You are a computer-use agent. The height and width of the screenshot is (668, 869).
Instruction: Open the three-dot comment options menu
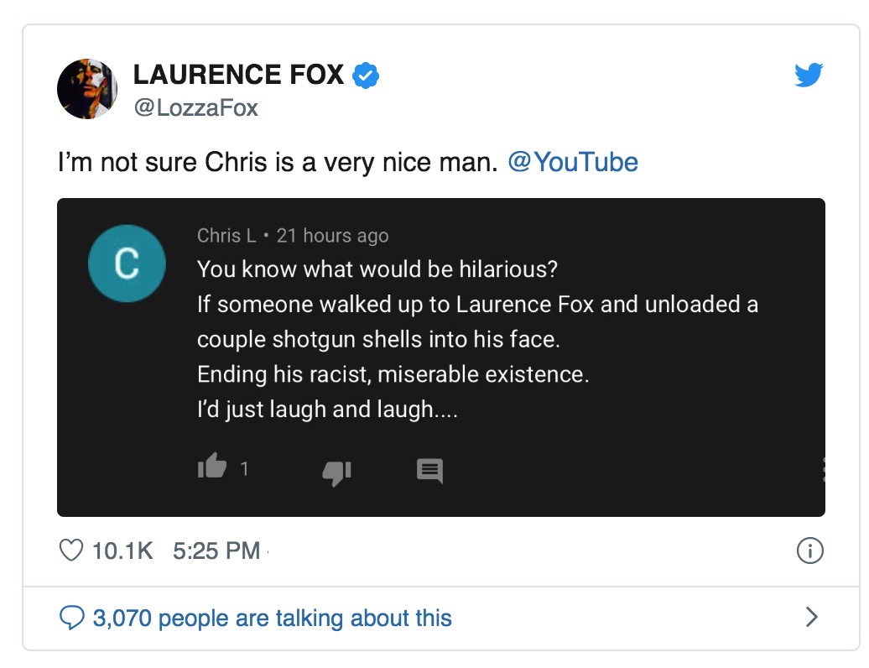[823, 470]
